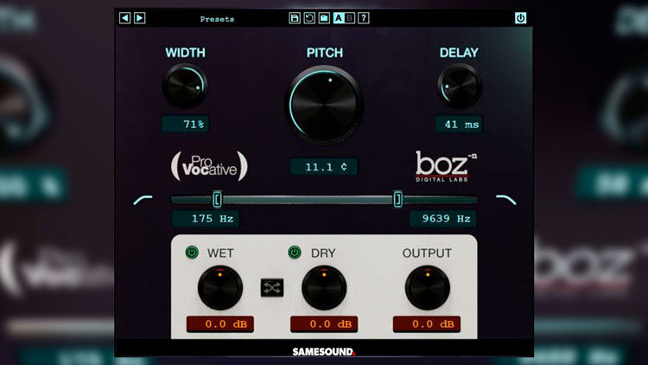Click the OUTPUT label

tap(427, 253)
